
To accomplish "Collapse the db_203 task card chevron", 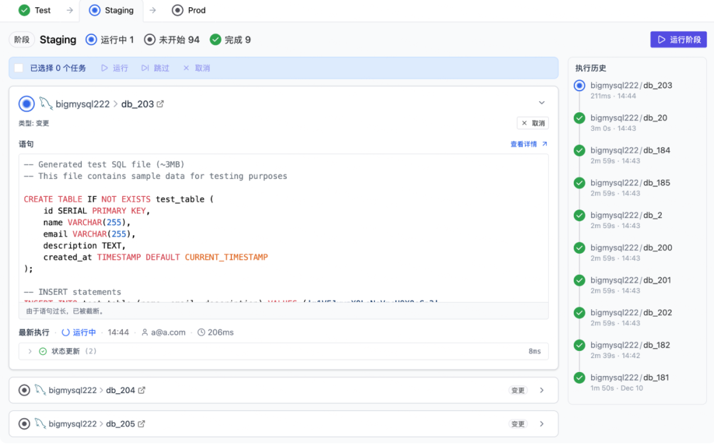I will 541,103.
